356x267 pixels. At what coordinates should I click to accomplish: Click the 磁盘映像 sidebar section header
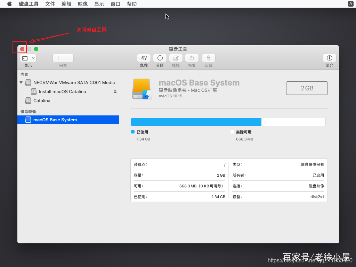click(x=28, y=112)
